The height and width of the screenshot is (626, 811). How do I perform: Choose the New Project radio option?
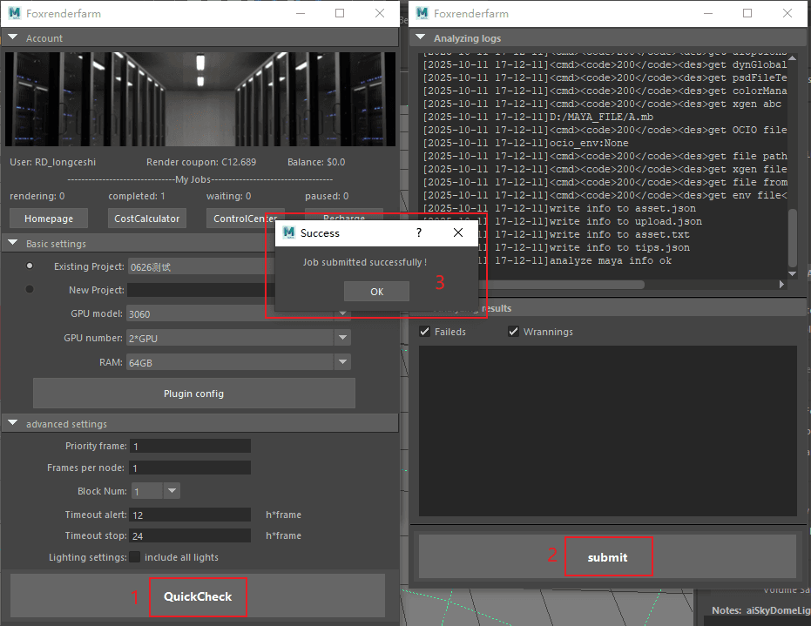click(30, 290)
